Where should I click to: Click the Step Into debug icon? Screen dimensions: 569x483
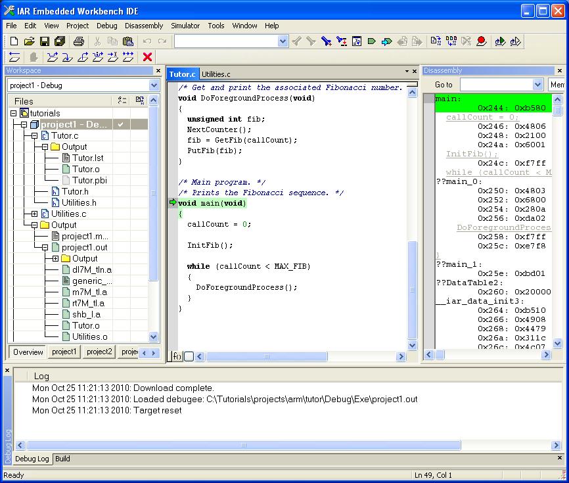67,57
